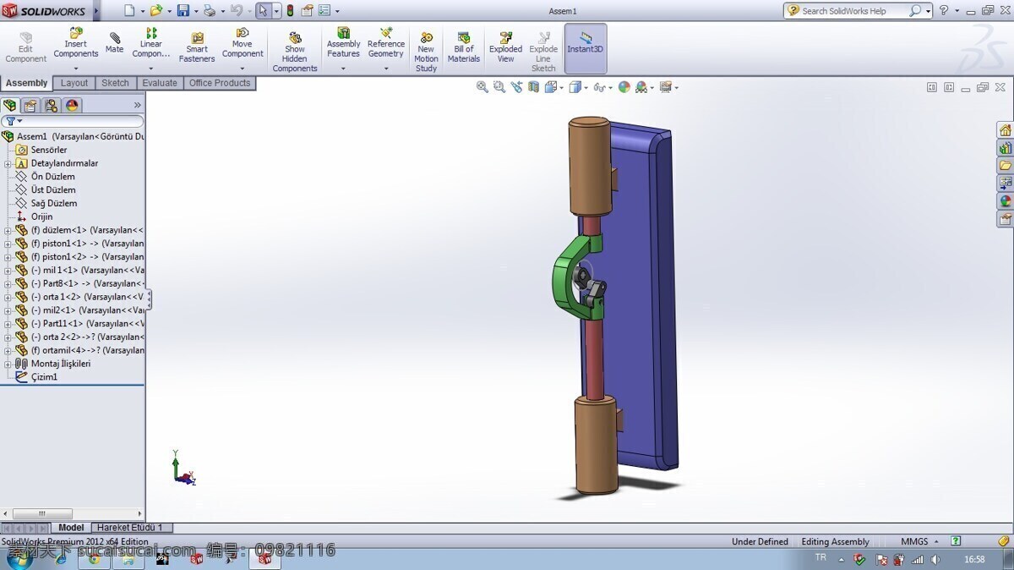This screenshot has width=1014, height=570.
Task: Open Assembly Features dropdown arrow
Action: pos(343,69)
